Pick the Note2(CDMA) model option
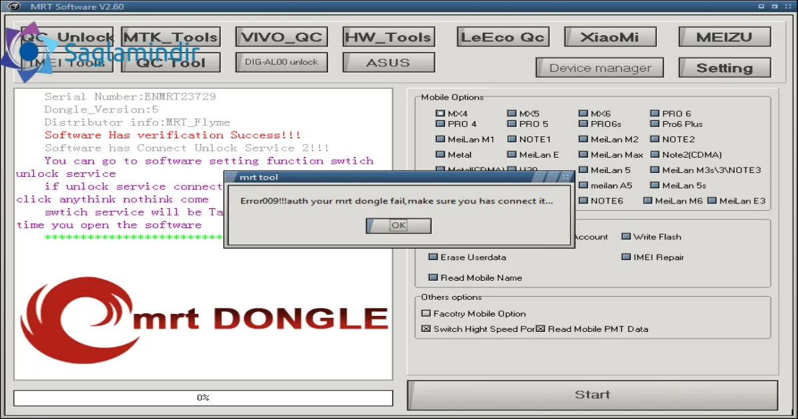 click(x=686, y=154)
